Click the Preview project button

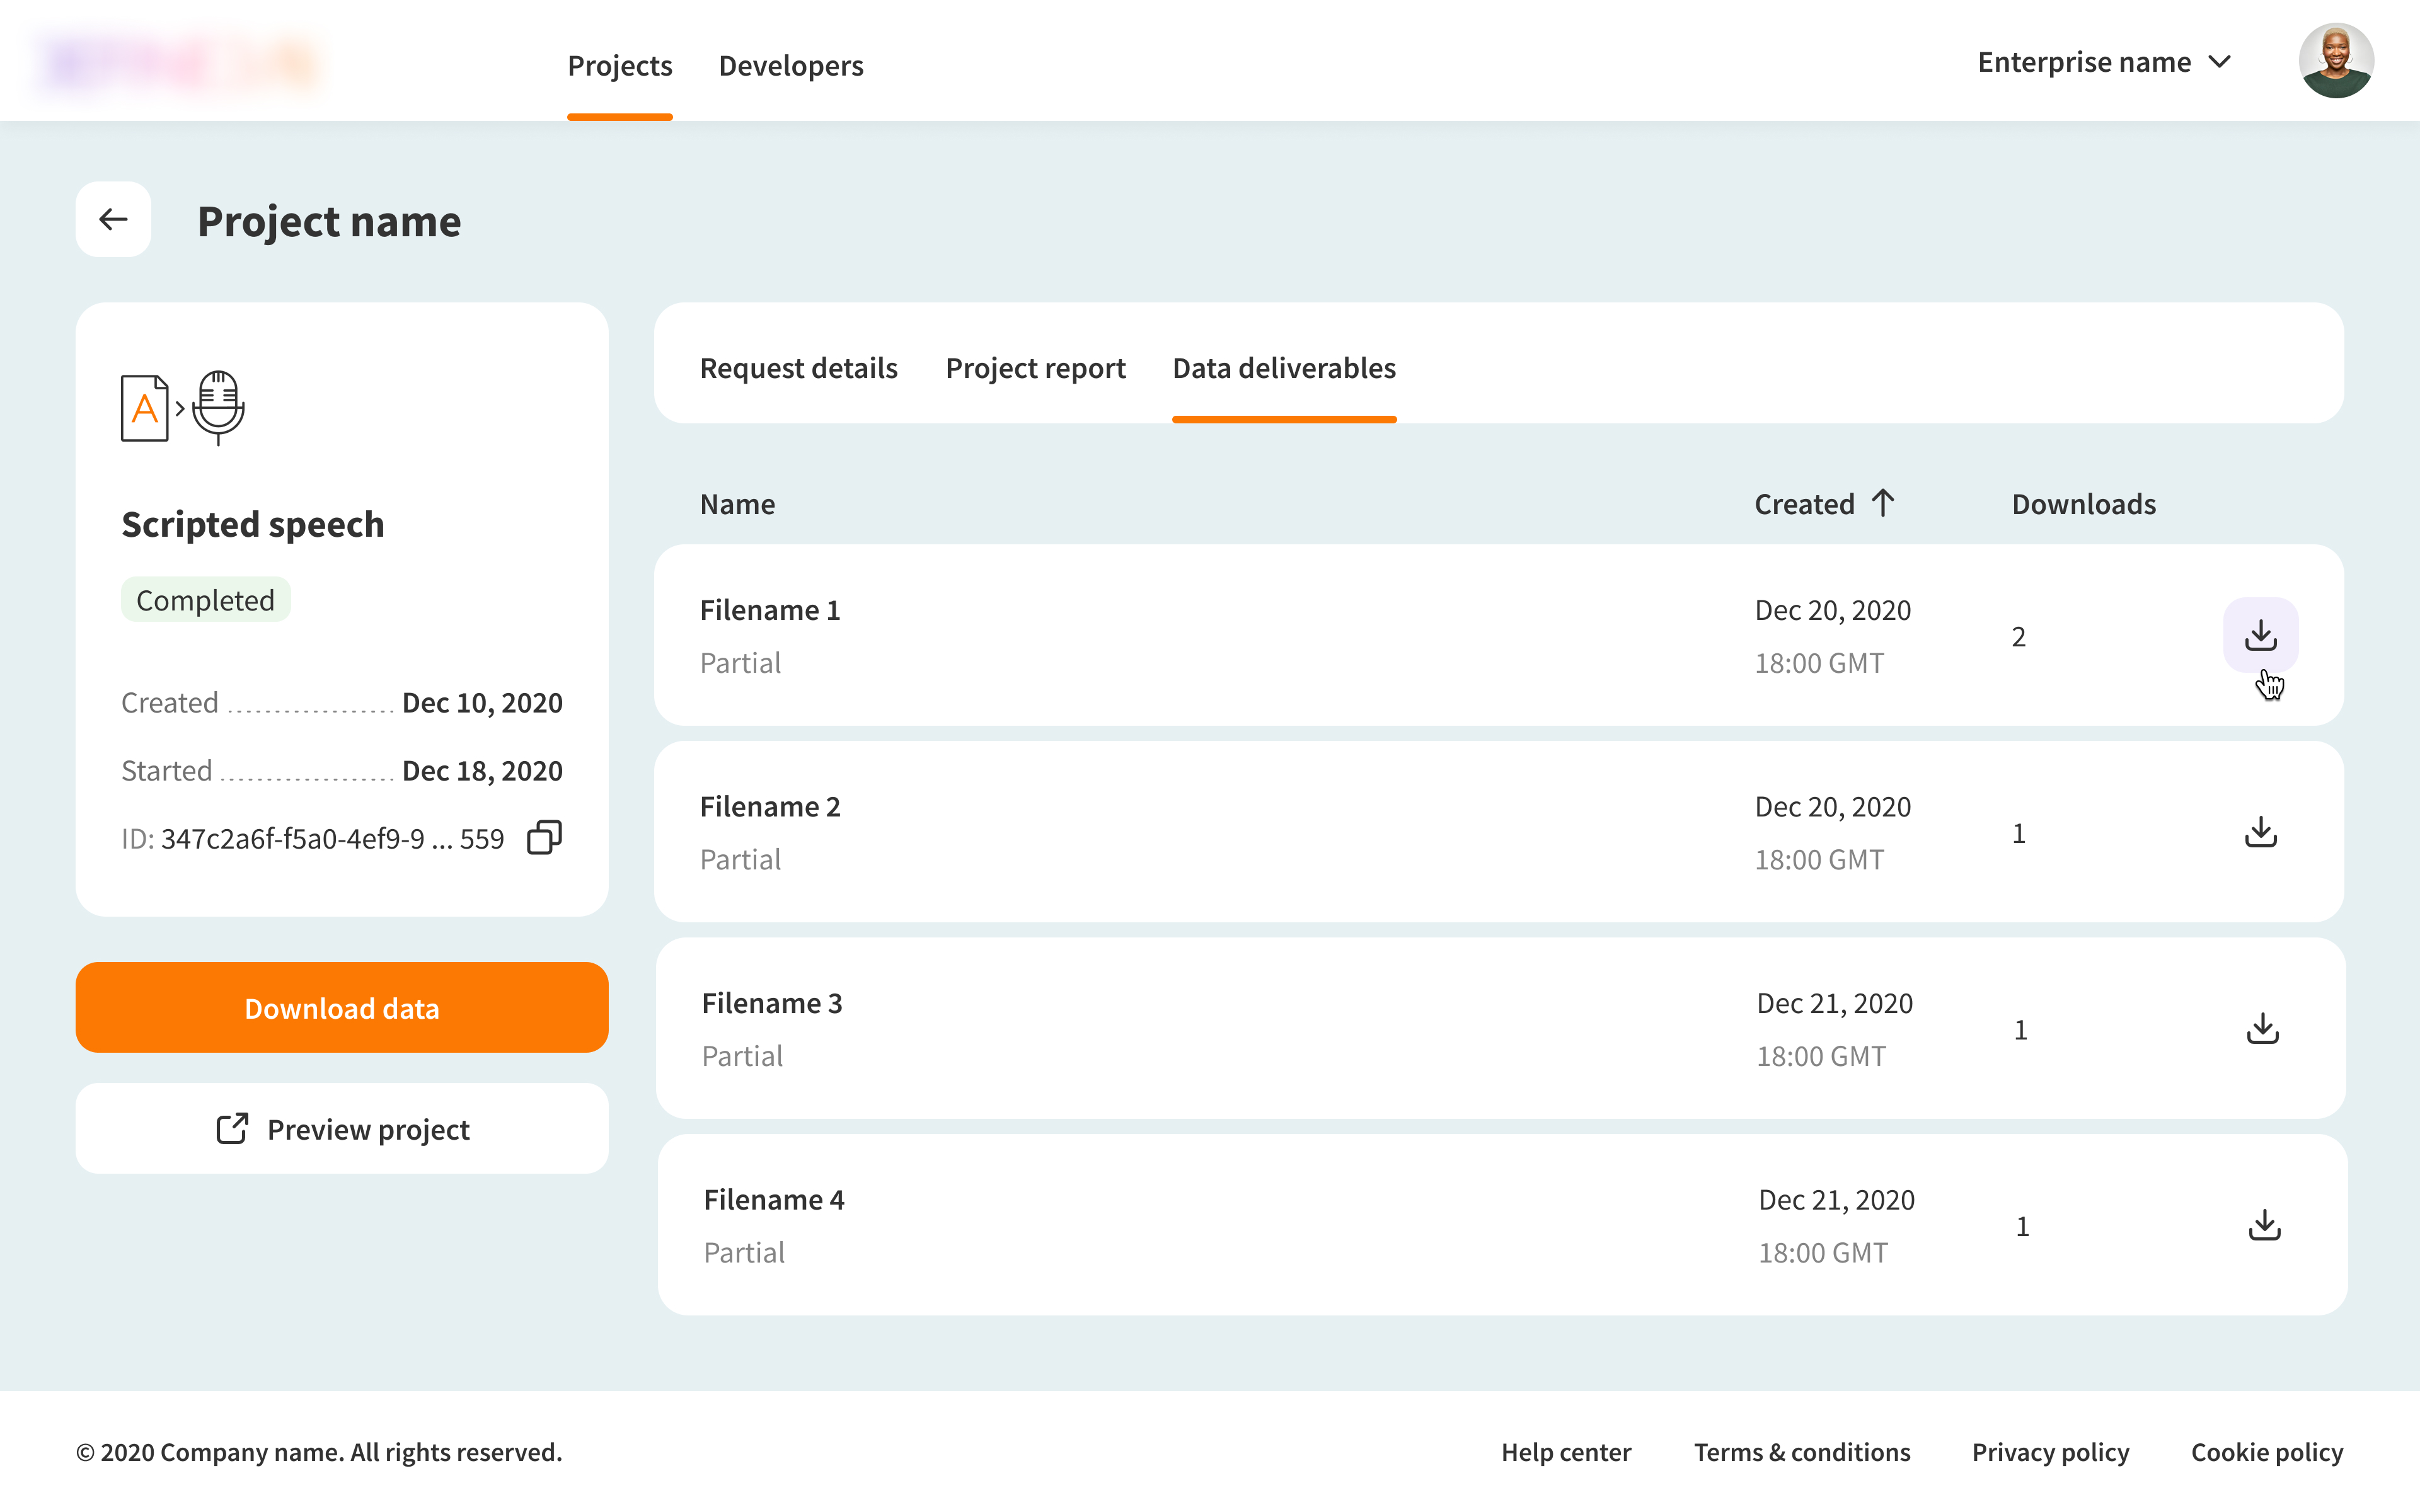click(x=342, y=1129)
